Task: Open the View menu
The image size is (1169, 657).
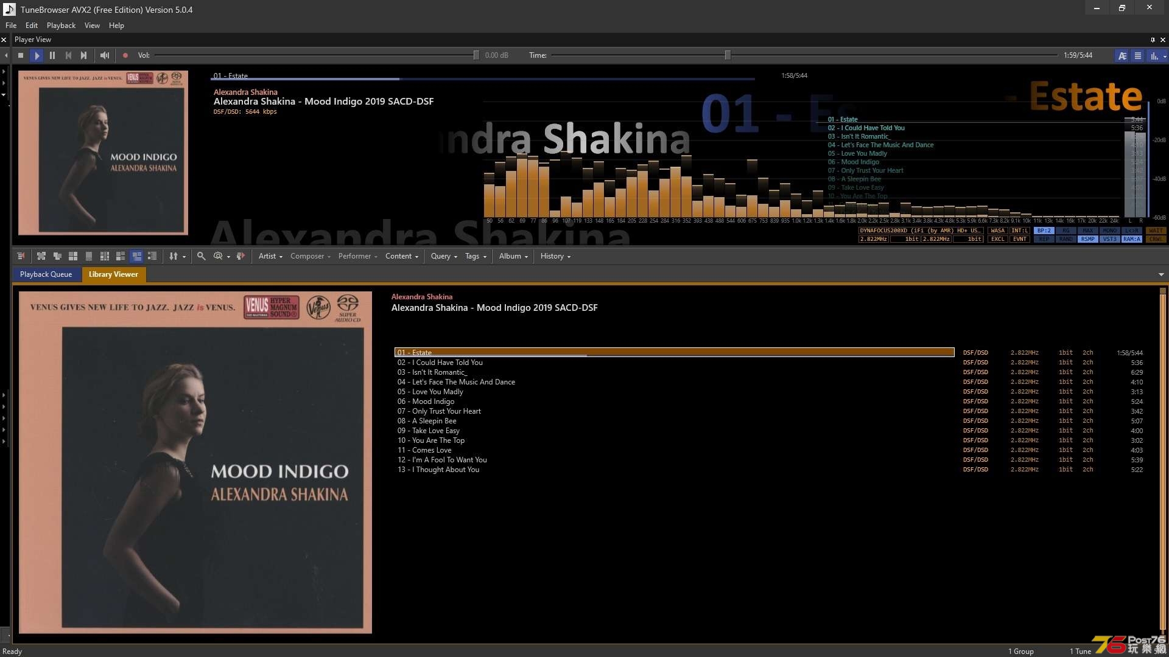Action: pyautogui.click(x=92, y=26)
